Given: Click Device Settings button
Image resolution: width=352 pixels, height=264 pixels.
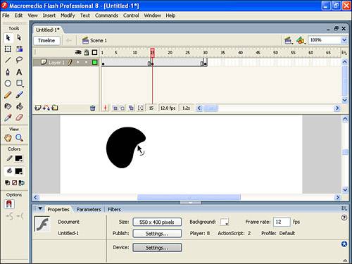Looking at the screenshot, I should (x=157, y=248).
